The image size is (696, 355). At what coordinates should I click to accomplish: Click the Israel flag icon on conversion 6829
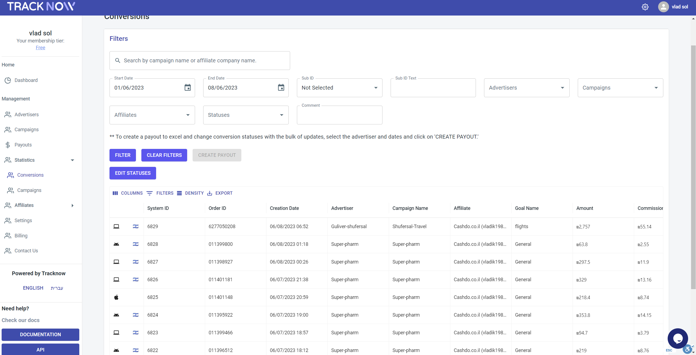click(x=136, y=226)
